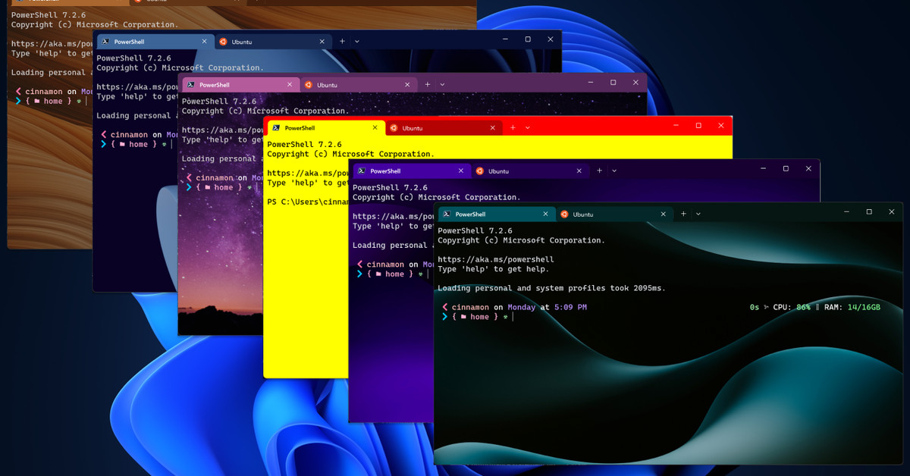Expand the profile dropdown in the teal window
910x476 pixels.
pyautogui.click(x=698, y=214)
